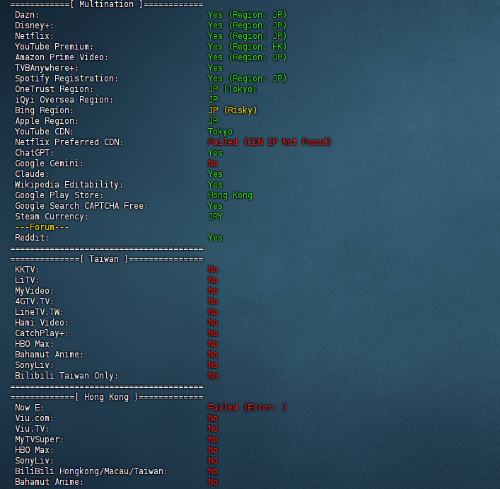Viewport: 500px width, 489px height.
Task: Click 'JP [Tokyo]' result value
Action: (x=232, y=89)
